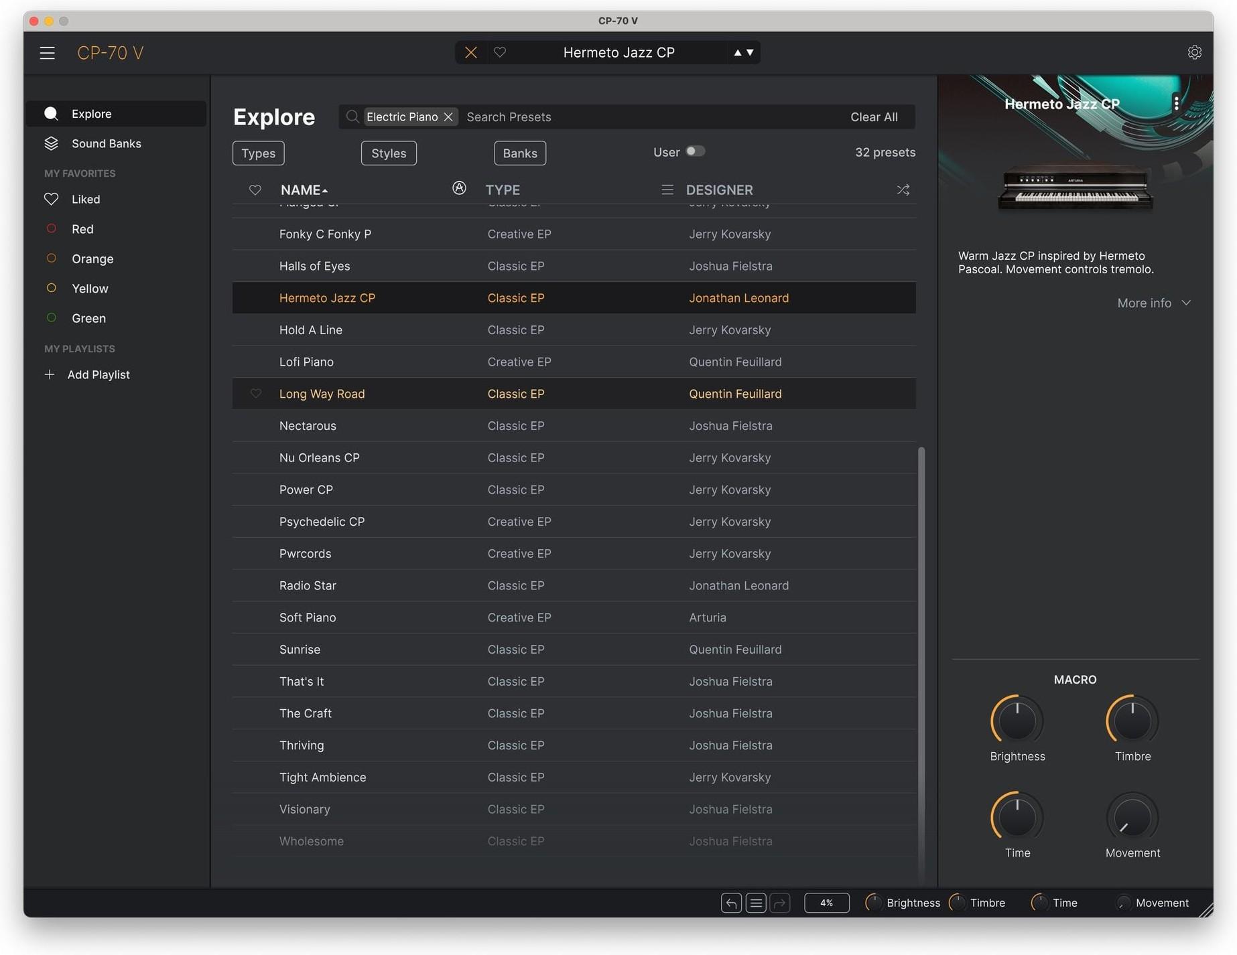Click Add Playlist
Screen dimensions: 1237x955
(87, 374)
